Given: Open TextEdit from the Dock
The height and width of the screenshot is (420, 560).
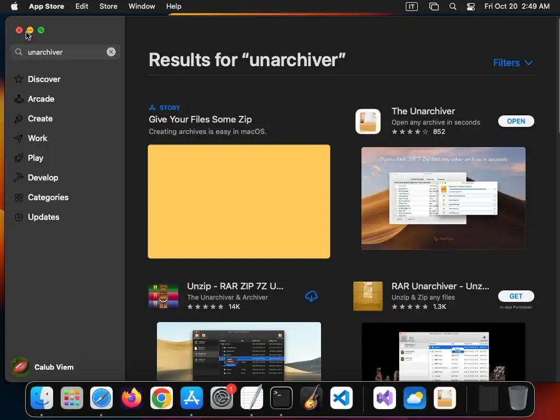Looking at the screenshot, I should point(252,397).
